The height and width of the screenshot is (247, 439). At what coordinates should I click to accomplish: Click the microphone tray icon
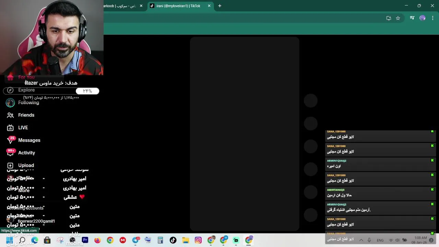click(x=369, y=240)
